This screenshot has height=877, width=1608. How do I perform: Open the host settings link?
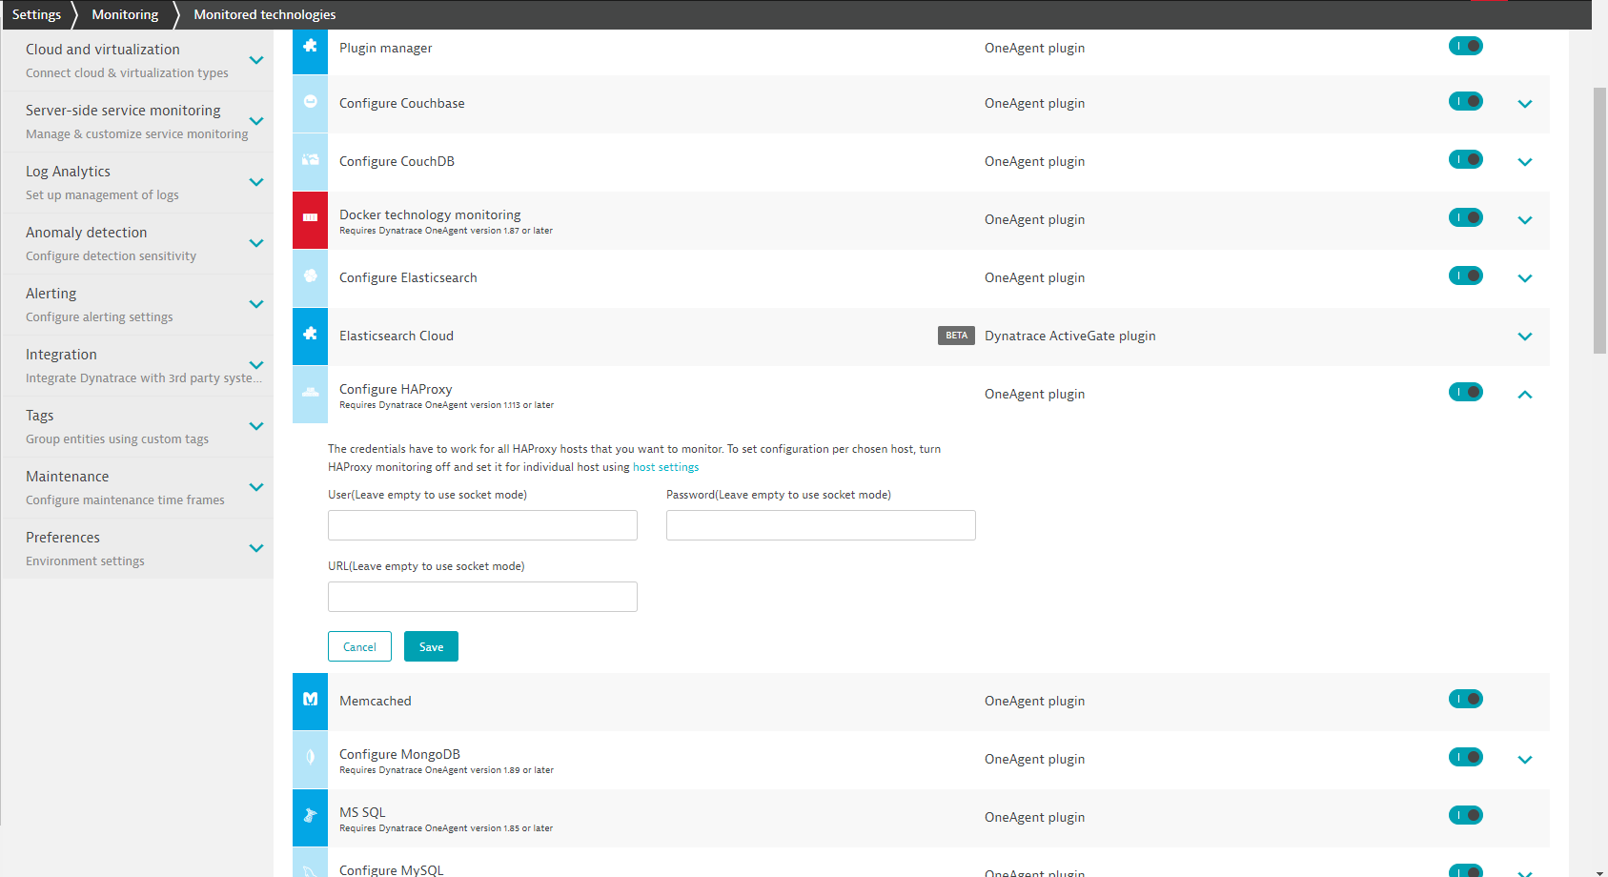pyautogui.click(x=665, y=467)
